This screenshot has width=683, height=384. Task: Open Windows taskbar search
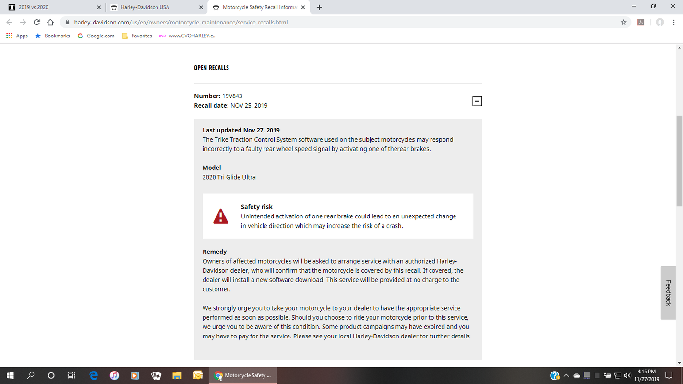[x=31, y=375]
